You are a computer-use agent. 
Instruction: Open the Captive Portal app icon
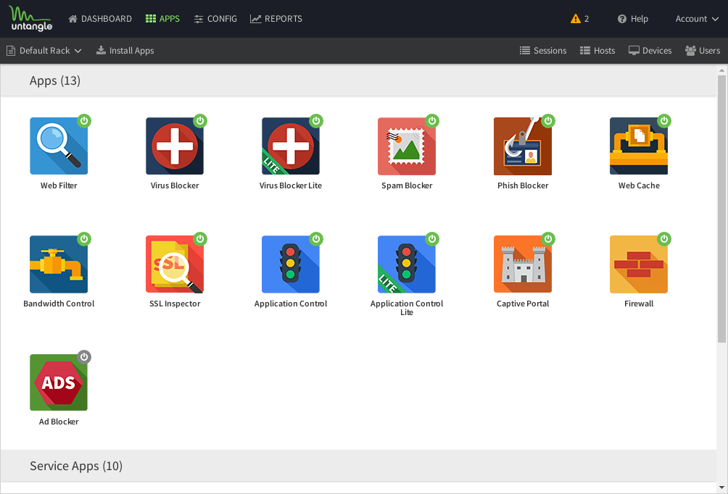tap(523, 264)
